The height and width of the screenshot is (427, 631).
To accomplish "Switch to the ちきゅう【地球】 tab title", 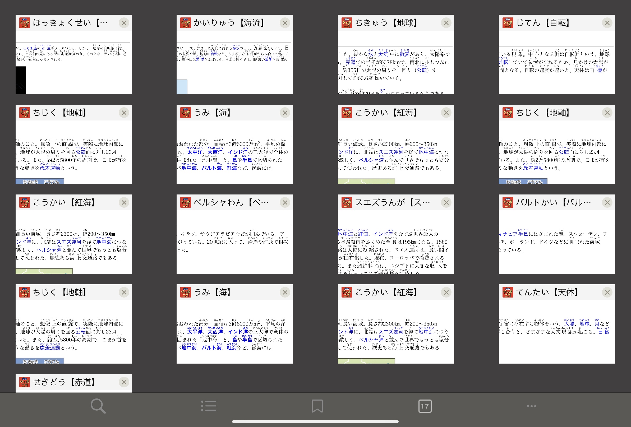I will click(x=386, y=23).
